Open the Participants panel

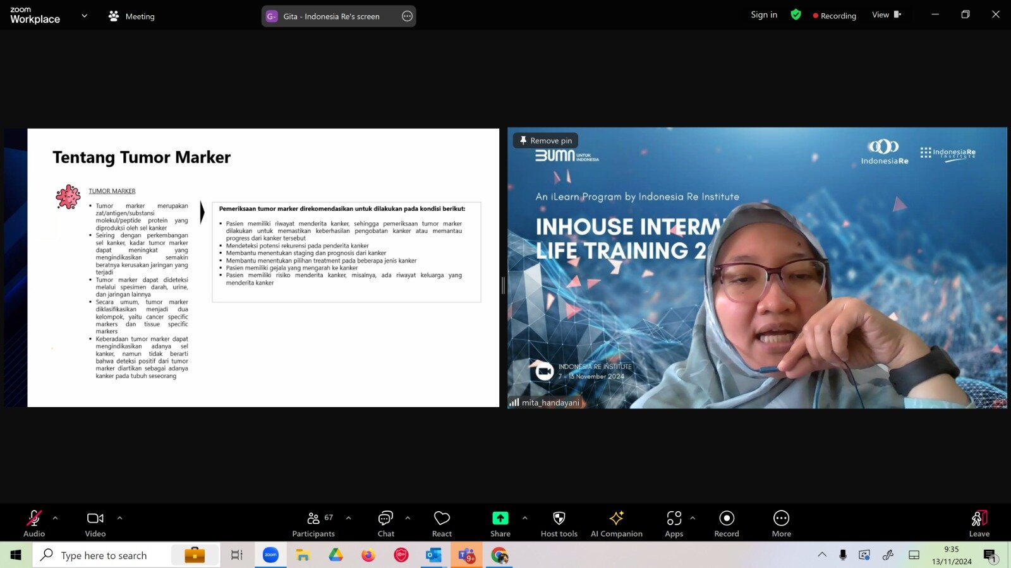[x=313, y=524]
